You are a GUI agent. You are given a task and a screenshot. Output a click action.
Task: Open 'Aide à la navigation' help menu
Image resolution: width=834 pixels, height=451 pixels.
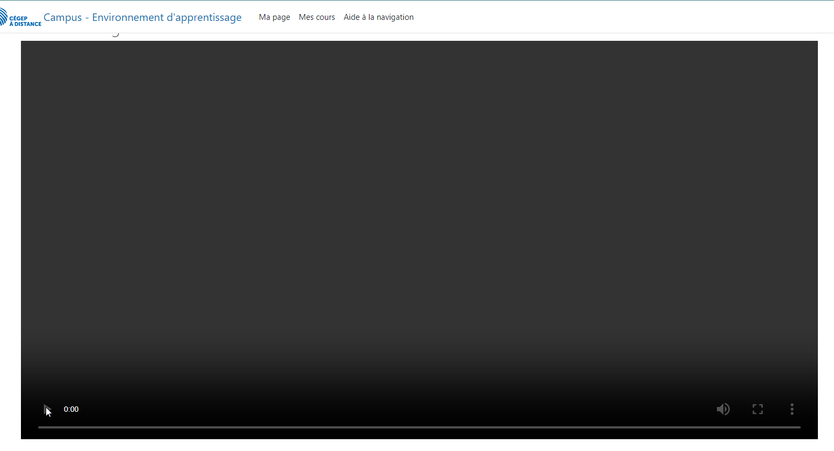pyautogui.click(x=379, y=17)
